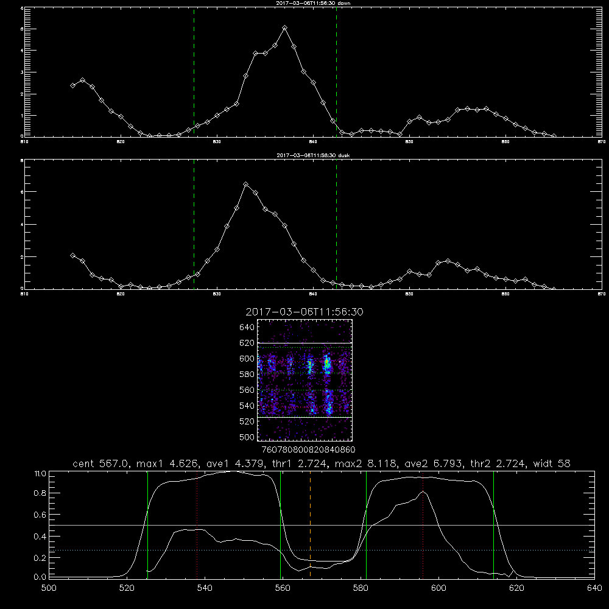
Task: Click the "500" x-axis label of bottom plot
Action: pyautogui.click(x=49, y=588)
